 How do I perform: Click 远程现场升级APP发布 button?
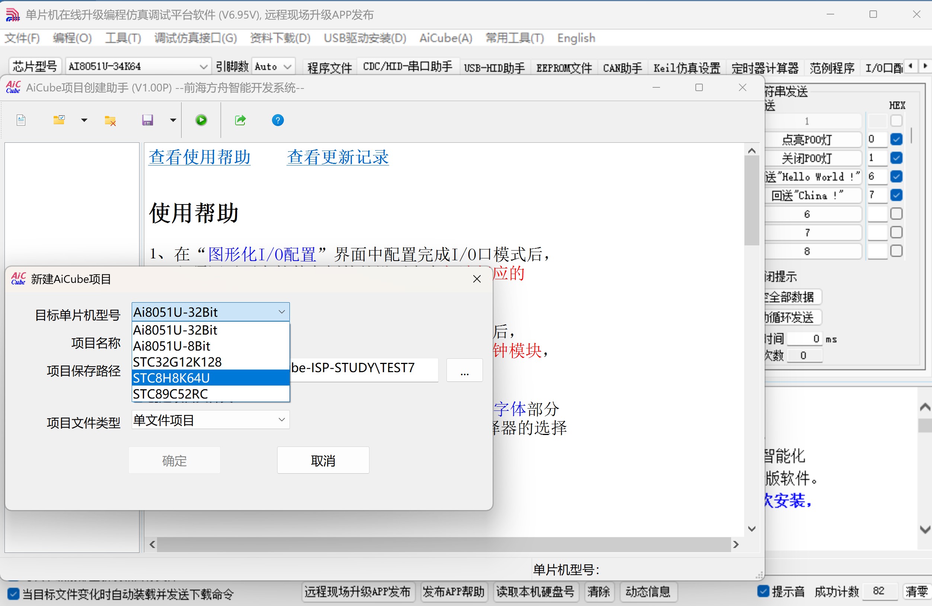pos(358,592)
